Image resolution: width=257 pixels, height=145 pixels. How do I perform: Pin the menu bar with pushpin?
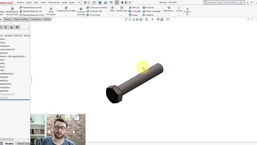coord(79,2)
